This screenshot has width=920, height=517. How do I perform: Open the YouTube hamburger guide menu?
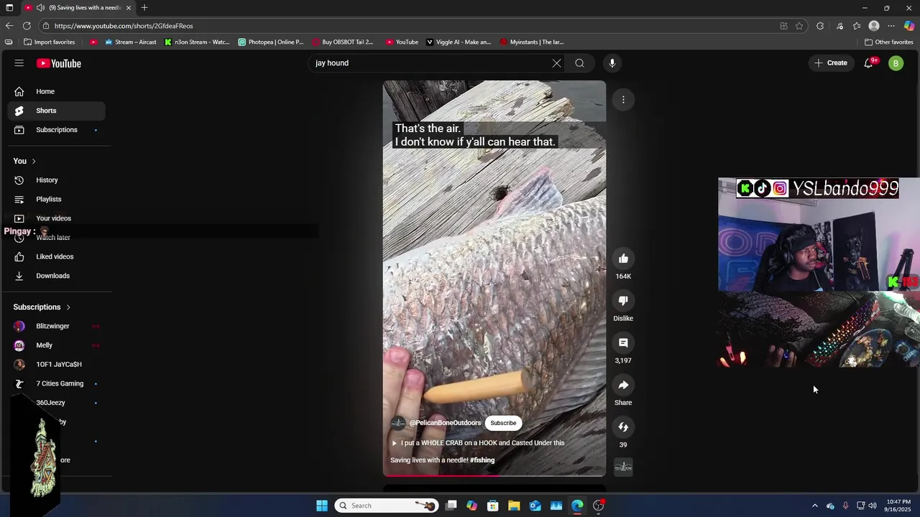click(x=19, y=63)
